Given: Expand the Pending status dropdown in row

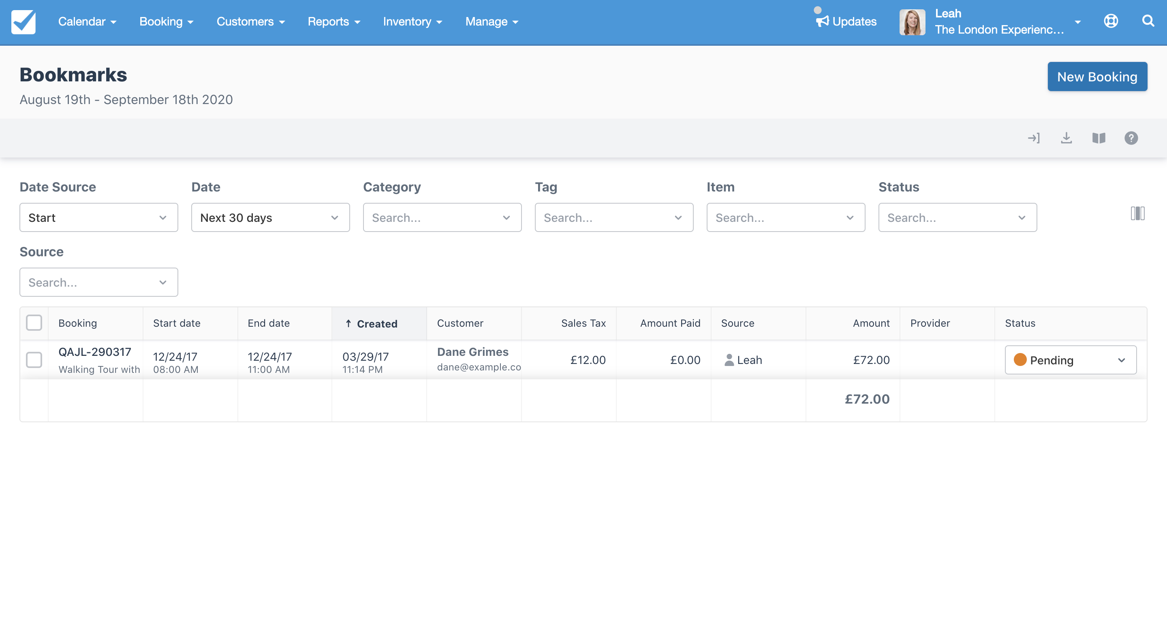Looking at the screenshot, I should tap(1071, 360).
